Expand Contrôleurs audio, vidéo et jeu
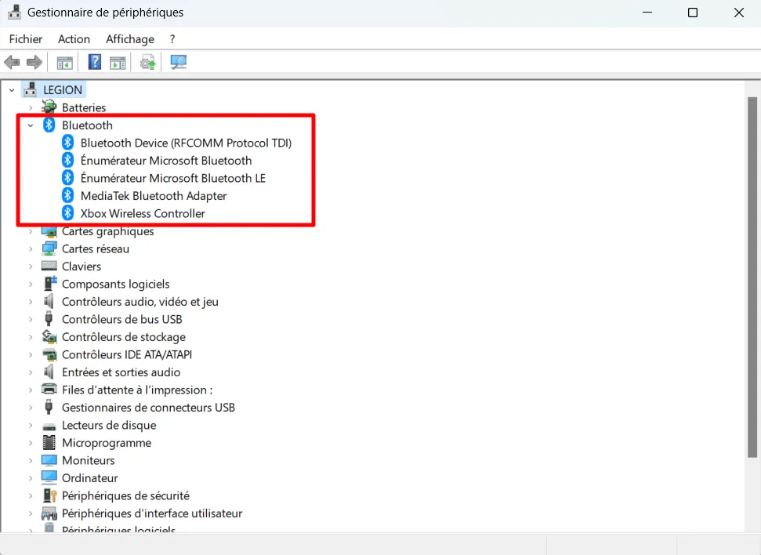Screen dimensions: 761x555 point(31,302)
